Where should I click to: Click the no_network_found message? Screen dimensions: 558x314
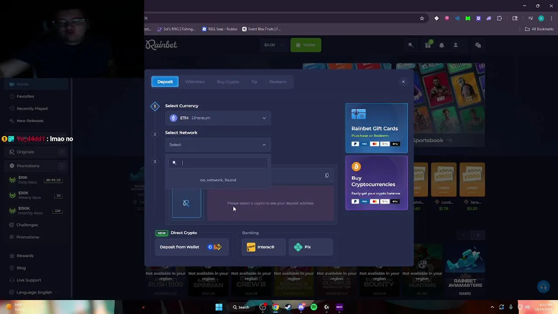click(218, 180)
